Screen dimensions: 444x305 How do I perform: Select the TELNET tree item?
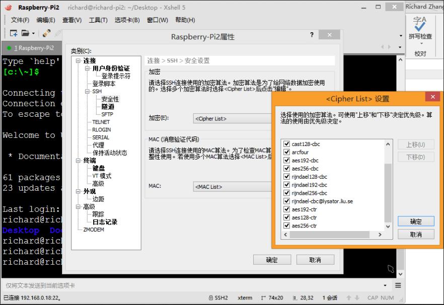pyautogui.click(x=101, y=122)
